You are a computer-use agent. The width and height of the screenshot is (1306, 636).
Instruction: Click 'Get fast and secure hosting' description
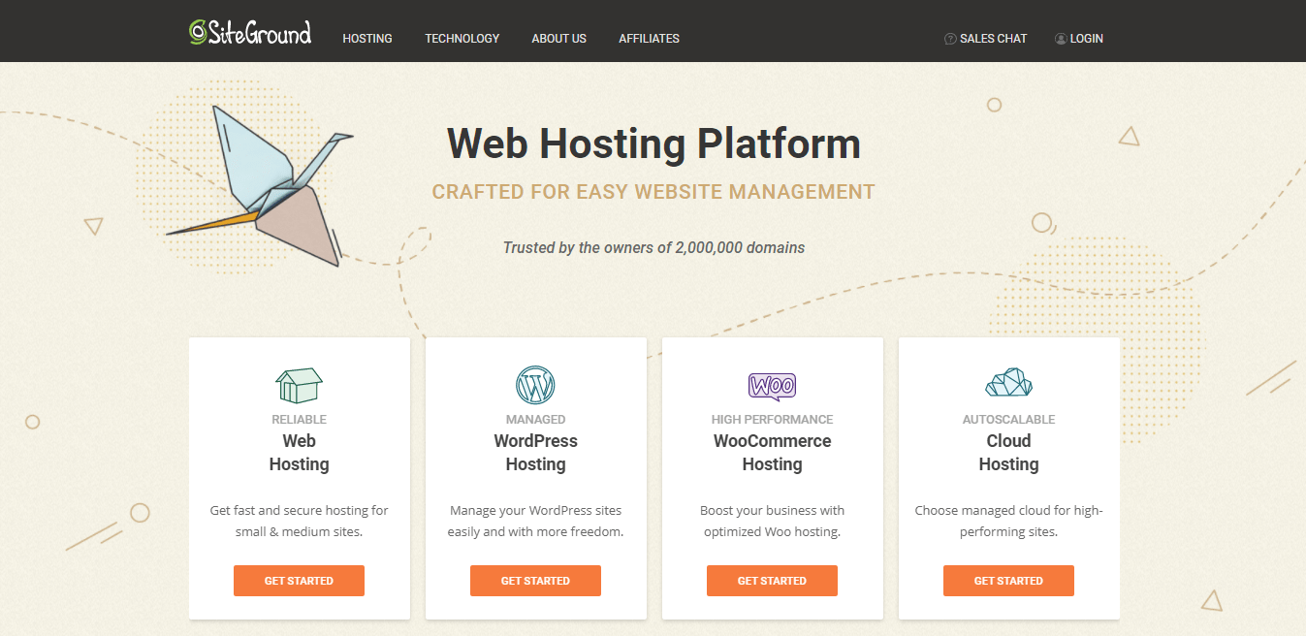click(x=299, y=521)
